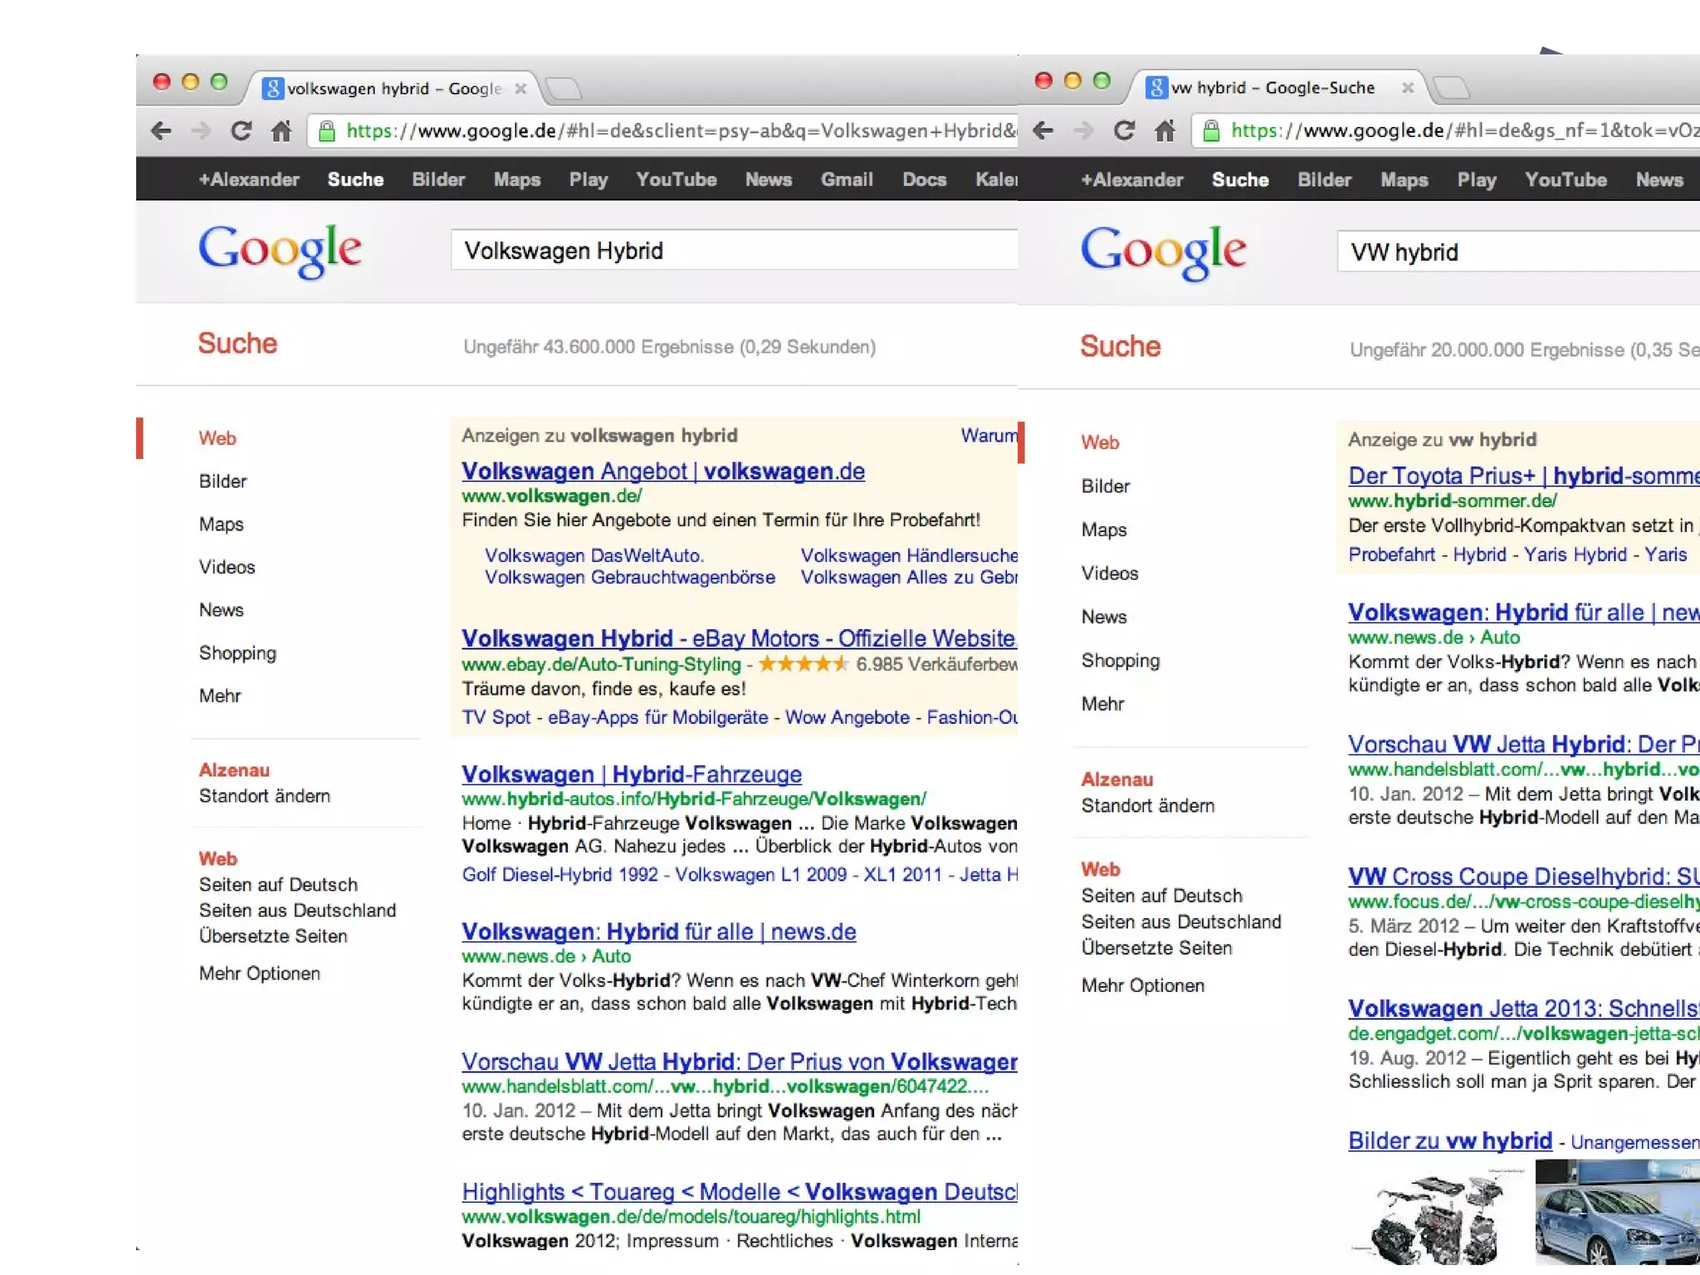Click SSL padlock icon in left address bar

click(x=327, y=130)
